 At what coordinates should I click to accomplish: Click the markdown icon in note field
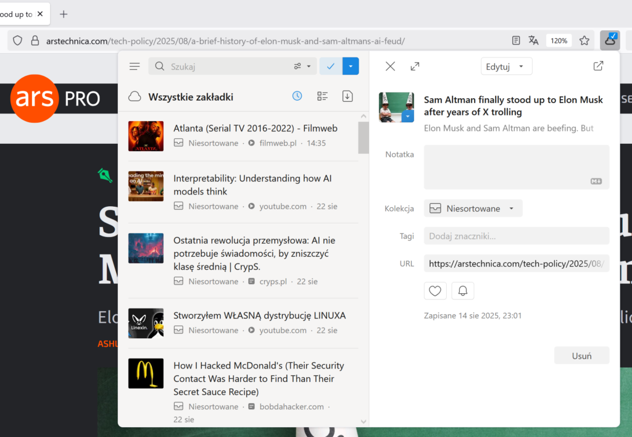[x=596, y=181]
